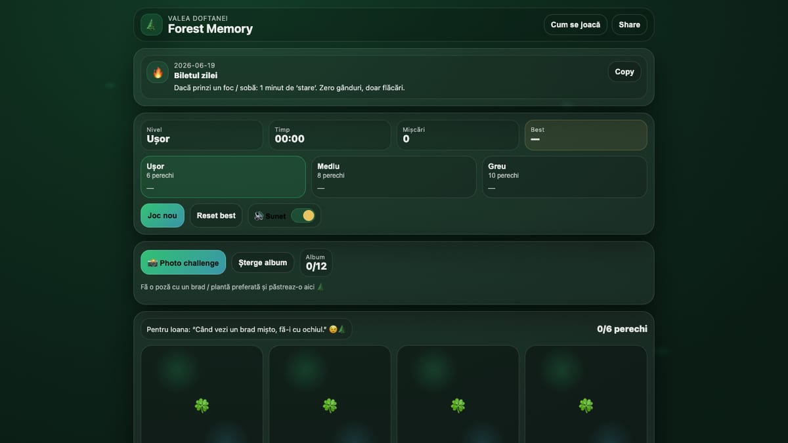788x443 pixels.
Task: Click the Fă o poză cu un brad hint
Action: 232,287
